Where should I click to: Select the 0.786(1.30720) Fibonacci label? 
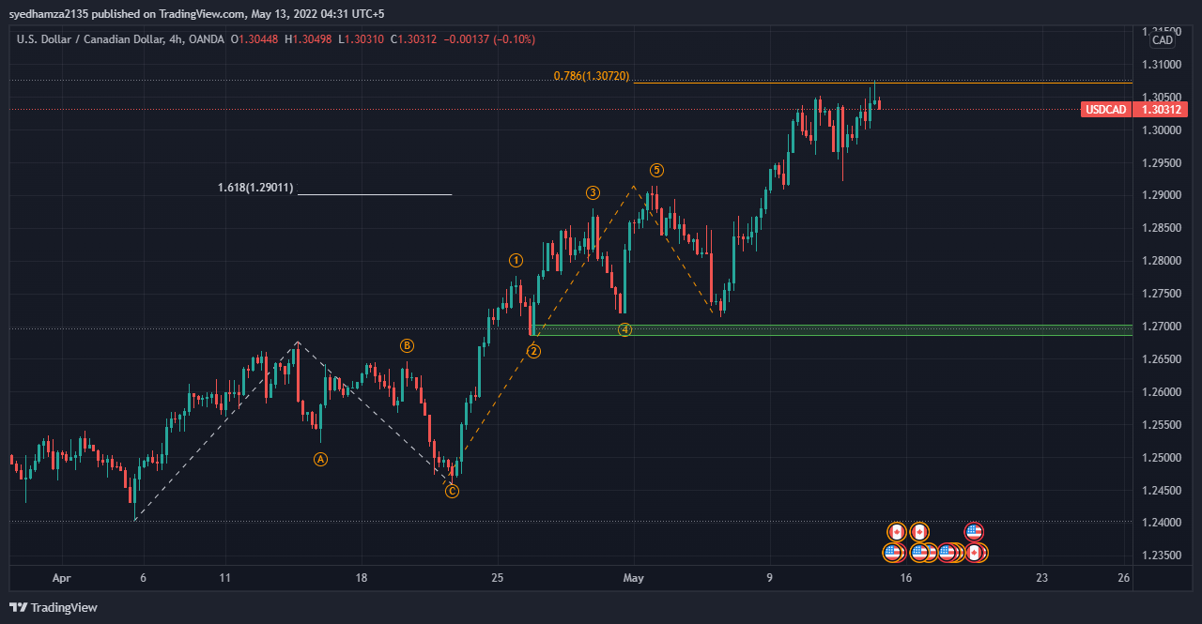coord(592,75)
